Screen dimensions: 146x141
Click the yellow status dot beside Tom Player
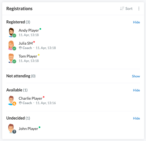click(x=39, y=55)
